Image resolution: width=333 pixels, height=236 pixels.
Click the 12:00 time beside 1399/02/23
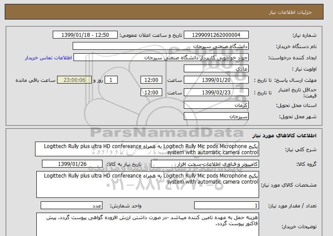pos(151,92)
